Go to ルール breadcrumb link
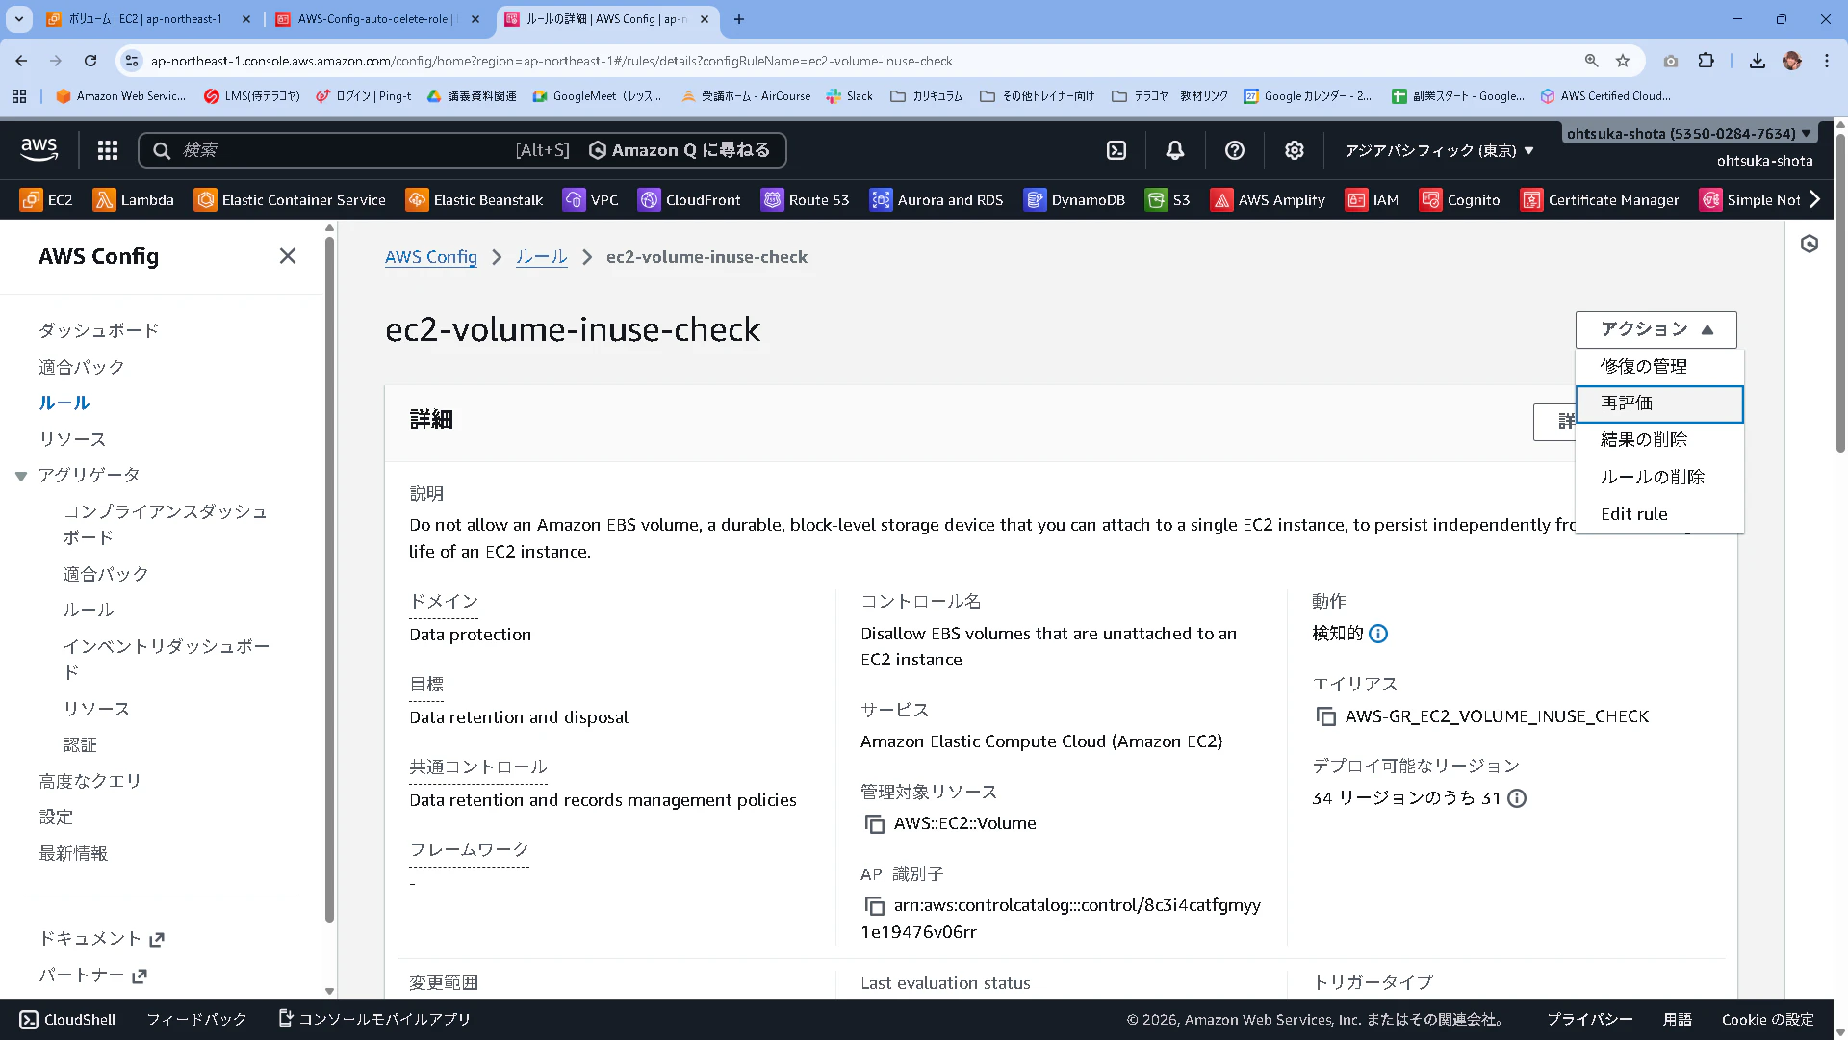This screenshot has width=1848, height=1040. [542, 257]
